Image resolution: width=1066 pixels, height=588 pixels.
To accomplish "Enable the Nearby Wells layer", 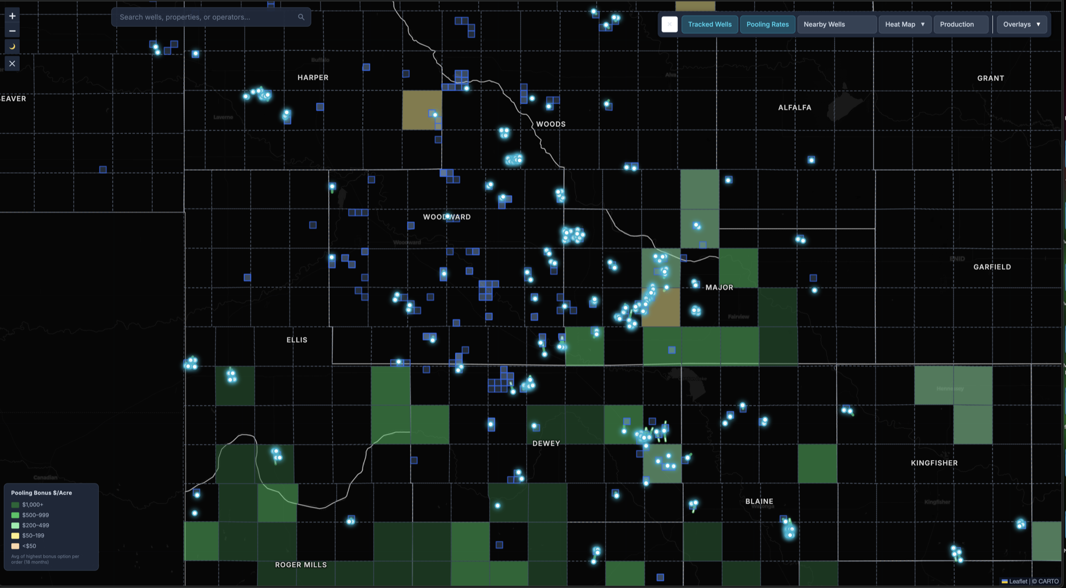I will tap(825, 24).
